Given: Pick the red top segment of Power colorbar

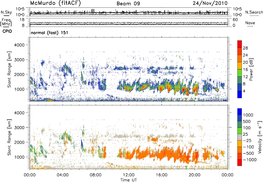Looking at the screenshot, I should [x=240, y=44].
